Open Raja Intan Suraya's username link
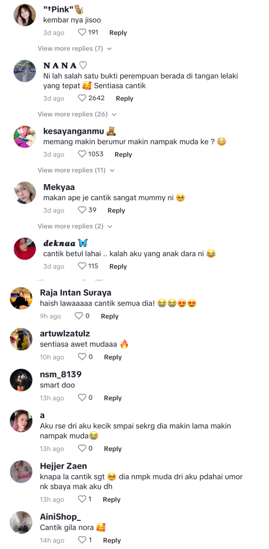 point(75,293)
